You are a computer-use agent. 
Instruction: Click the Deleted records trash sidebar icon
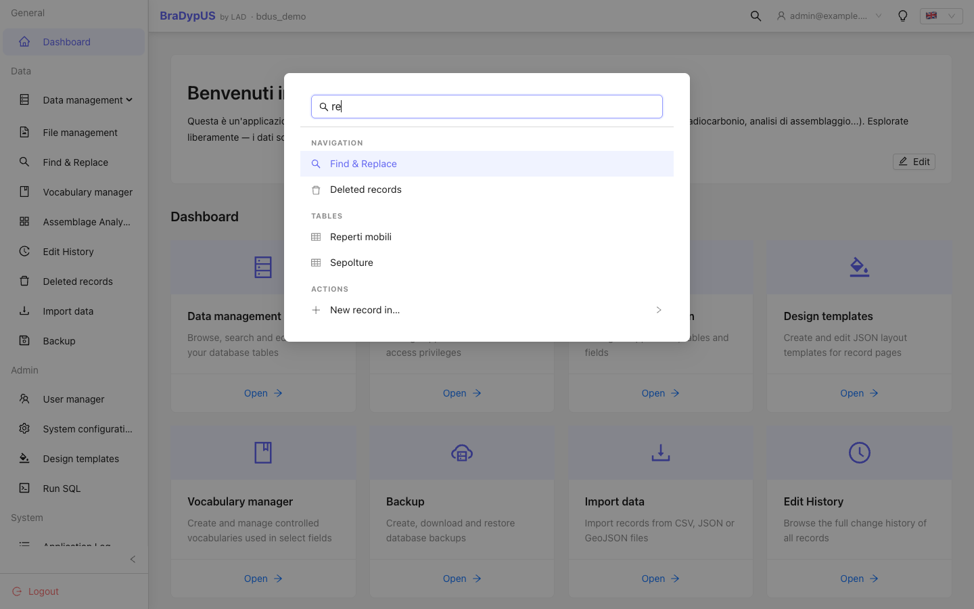click(x=24, y=281)
